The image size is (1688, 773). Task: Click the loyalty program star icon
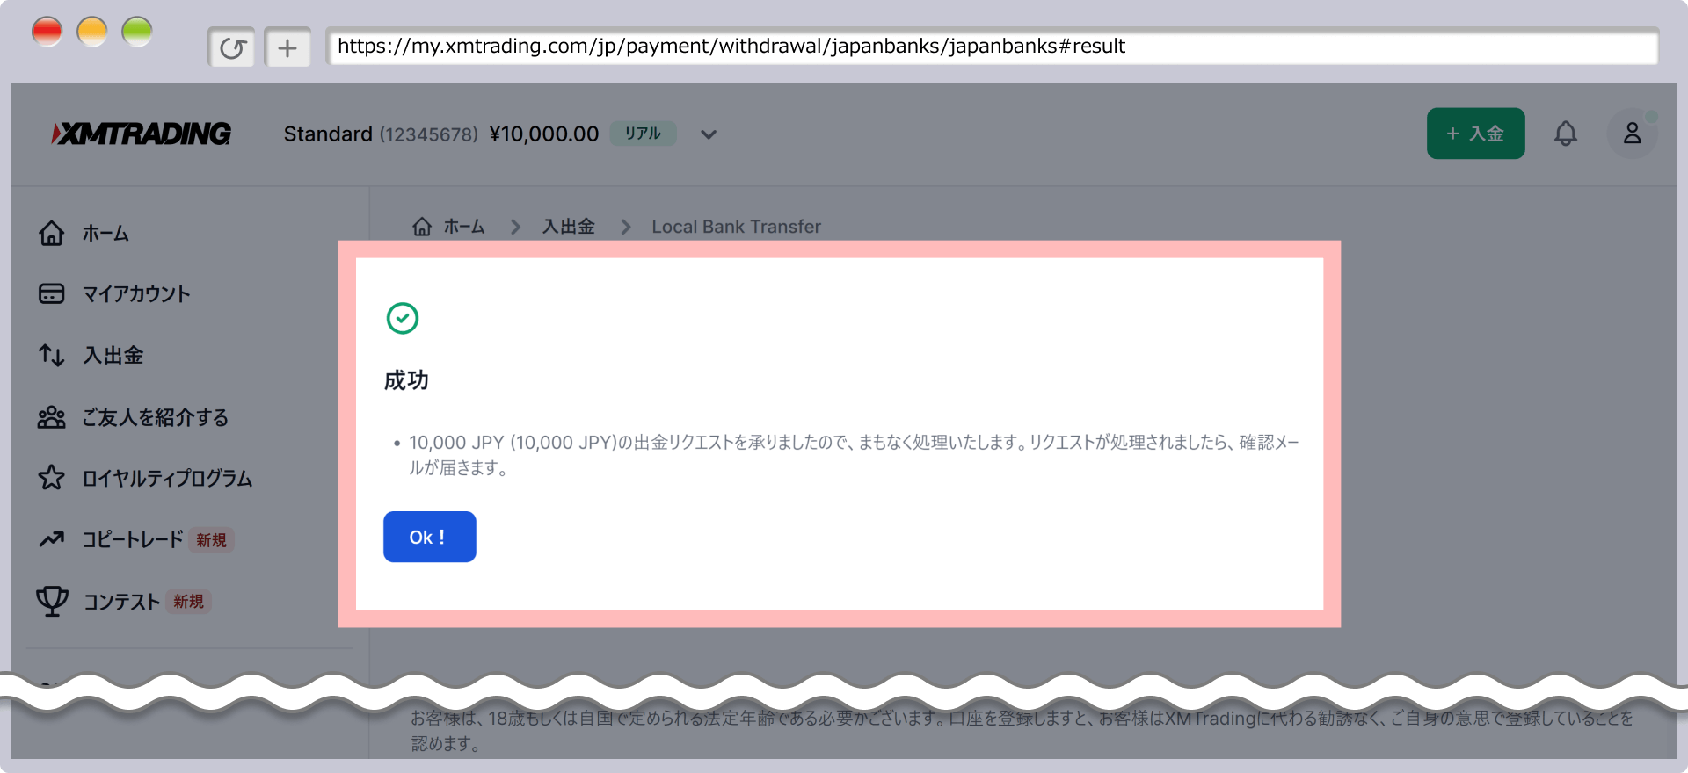51,478
